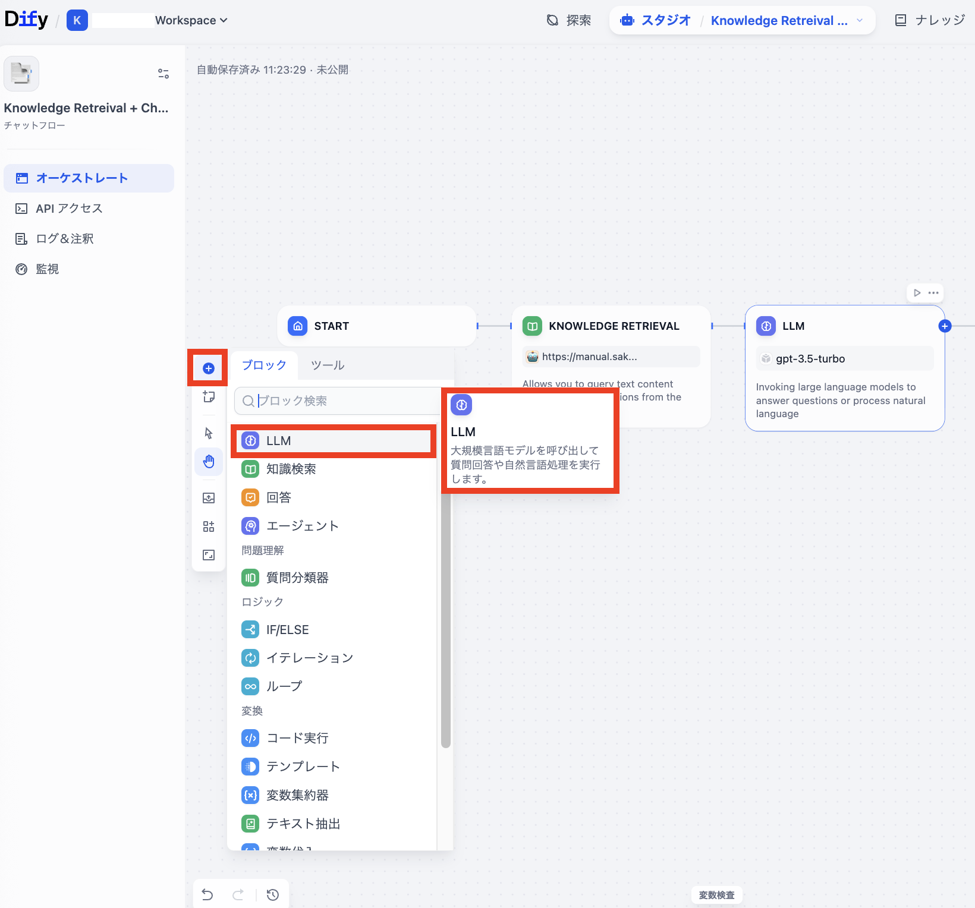This screenshot has width=975, height=908.
Task: Add the IF/ELSE block
Action: coord(288,630)
